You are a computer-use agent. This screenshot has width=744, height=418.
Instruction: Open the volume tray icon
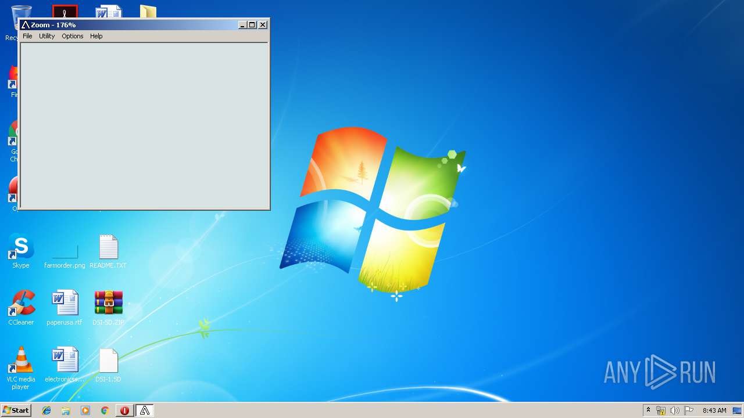(x=675, y=410)
